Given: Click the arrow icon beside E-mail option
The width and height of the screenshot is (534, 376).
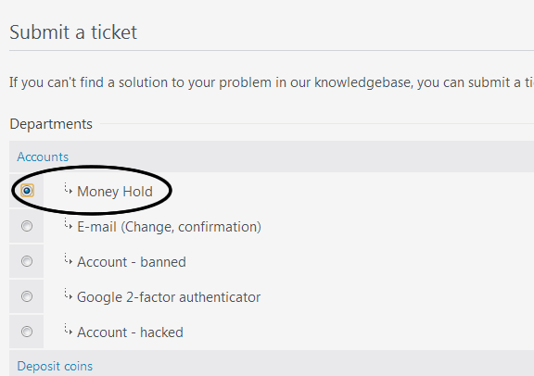Looking at the screenshot, I should tap(68, 224).
